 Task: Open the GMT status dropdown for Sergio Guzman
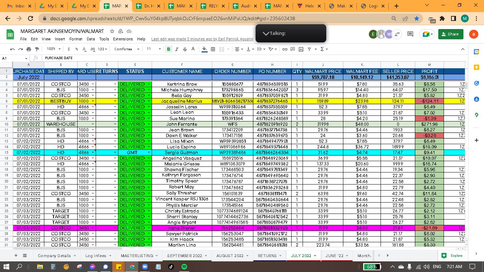click(149, 153)
